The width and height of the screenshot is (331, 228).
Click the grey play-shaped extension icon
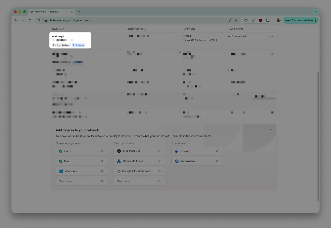click(253, 20)
